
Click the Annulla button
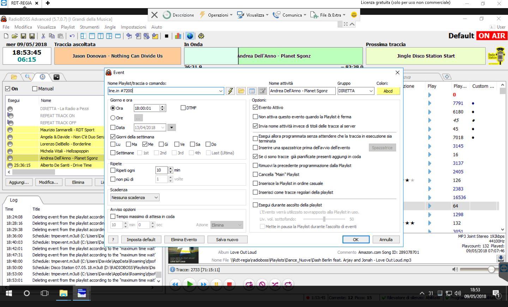(x=386, y=240)
